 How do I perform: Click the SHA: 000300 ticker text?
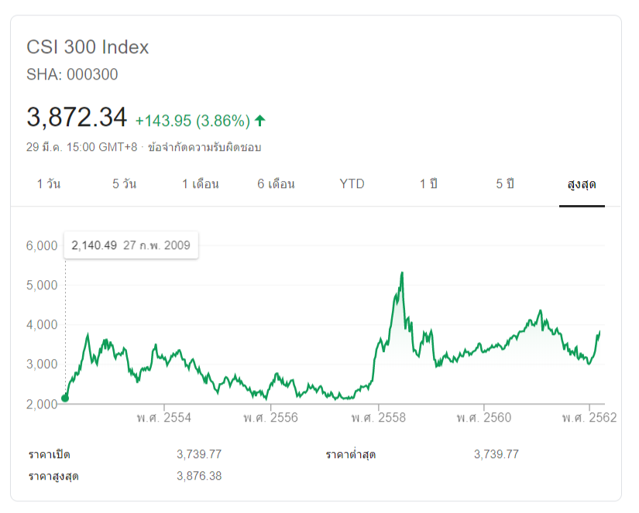pos(72,75)
